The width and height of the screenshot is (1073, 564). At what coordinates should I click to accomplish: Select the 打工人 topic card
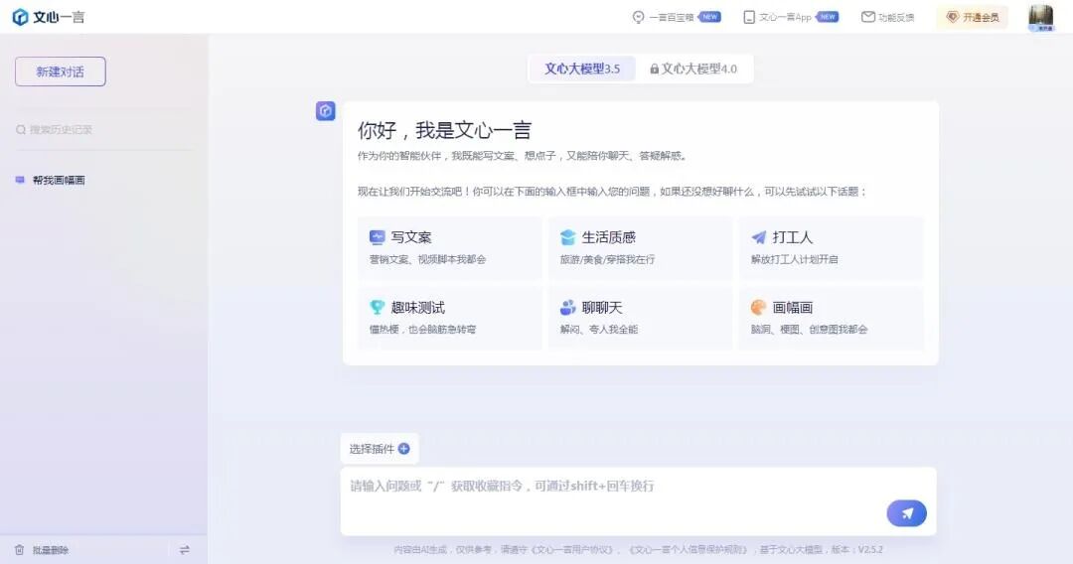tap(832, 247)
